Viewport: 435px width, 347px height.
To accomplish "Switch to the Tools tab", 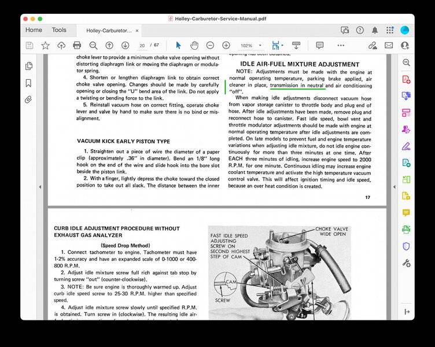I will [x=59, y=30].
